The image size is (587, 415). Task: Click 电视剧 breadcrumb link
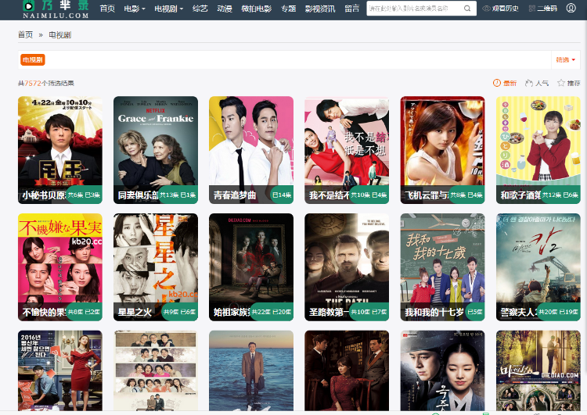(60, 34)
